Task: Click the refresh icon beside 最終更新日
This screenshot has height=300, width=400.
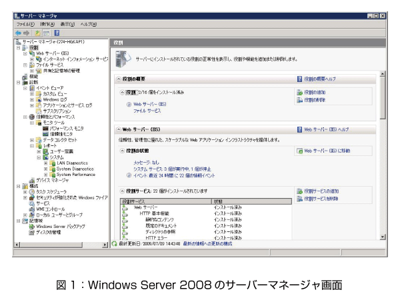Action: [115, 244]
